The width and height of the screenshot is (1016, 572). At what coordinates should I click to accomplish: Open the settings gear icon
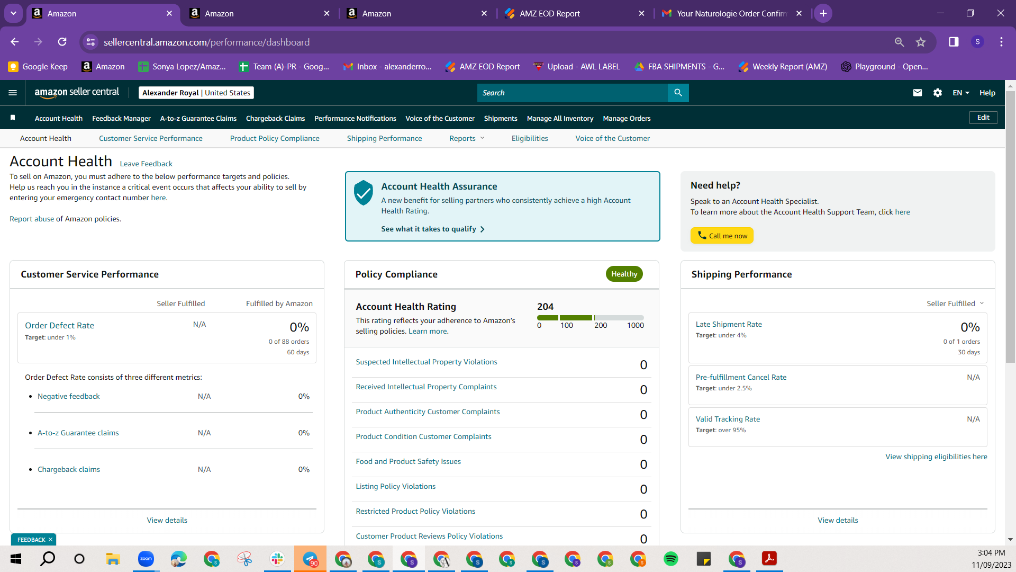[x=938, y=93]
